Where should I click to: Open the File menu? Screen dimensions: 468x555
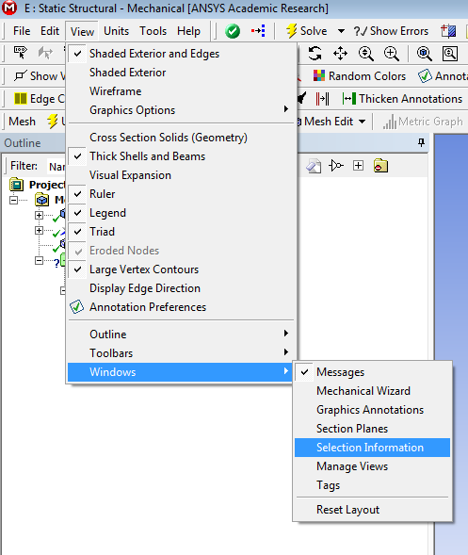click(22, 31)
